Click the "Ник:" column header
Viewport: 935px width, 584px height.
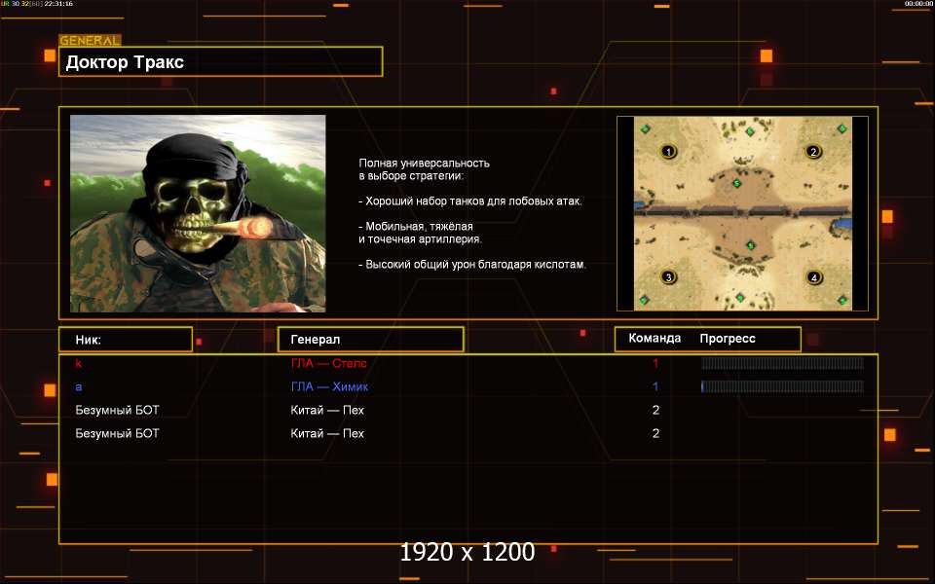point(126,339)
